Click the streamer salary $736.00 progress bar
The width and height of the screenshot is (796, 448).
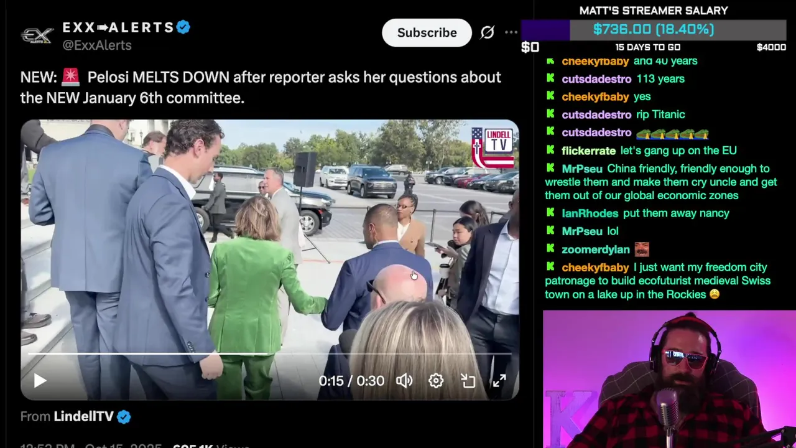coord(654,29)
